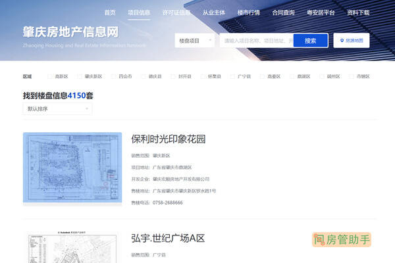Click the 肇庆房地产信息网 site logo
395x263 pixels.
pos(70,32)
